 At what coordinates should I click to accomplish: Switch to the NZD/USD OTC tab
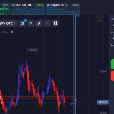[63, 9]
